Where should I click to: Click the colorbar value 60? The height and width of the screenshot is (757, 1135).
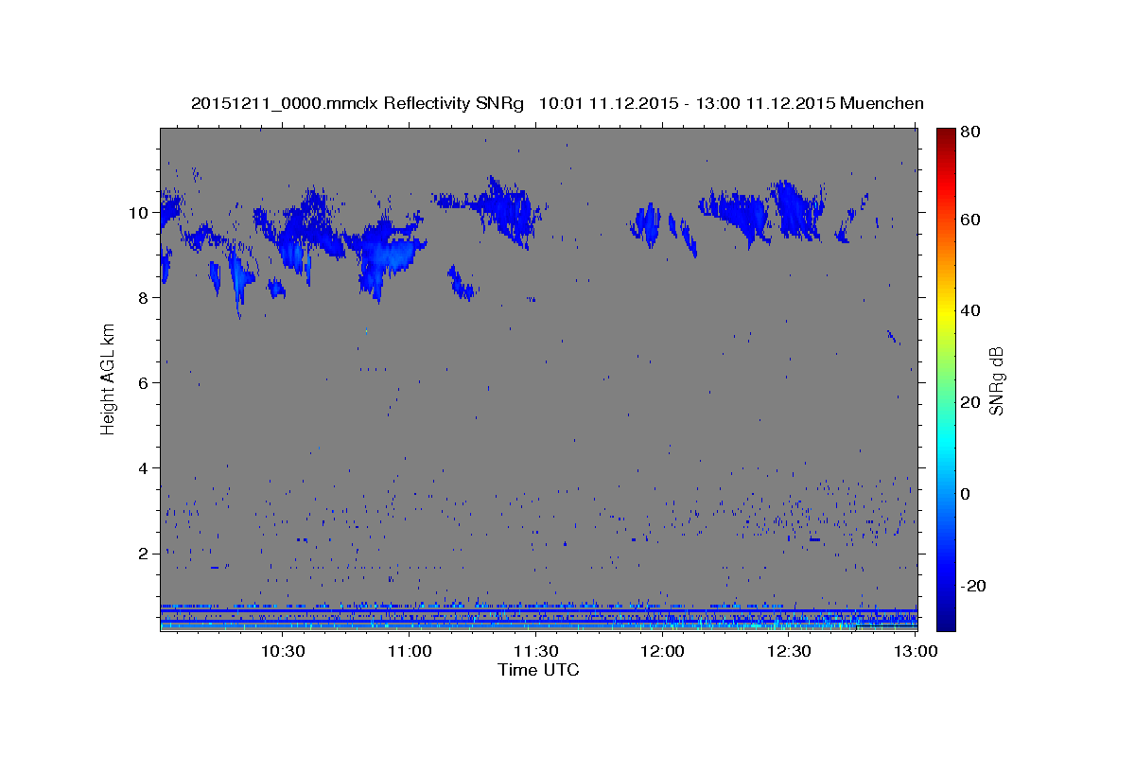tap(969, 220)
